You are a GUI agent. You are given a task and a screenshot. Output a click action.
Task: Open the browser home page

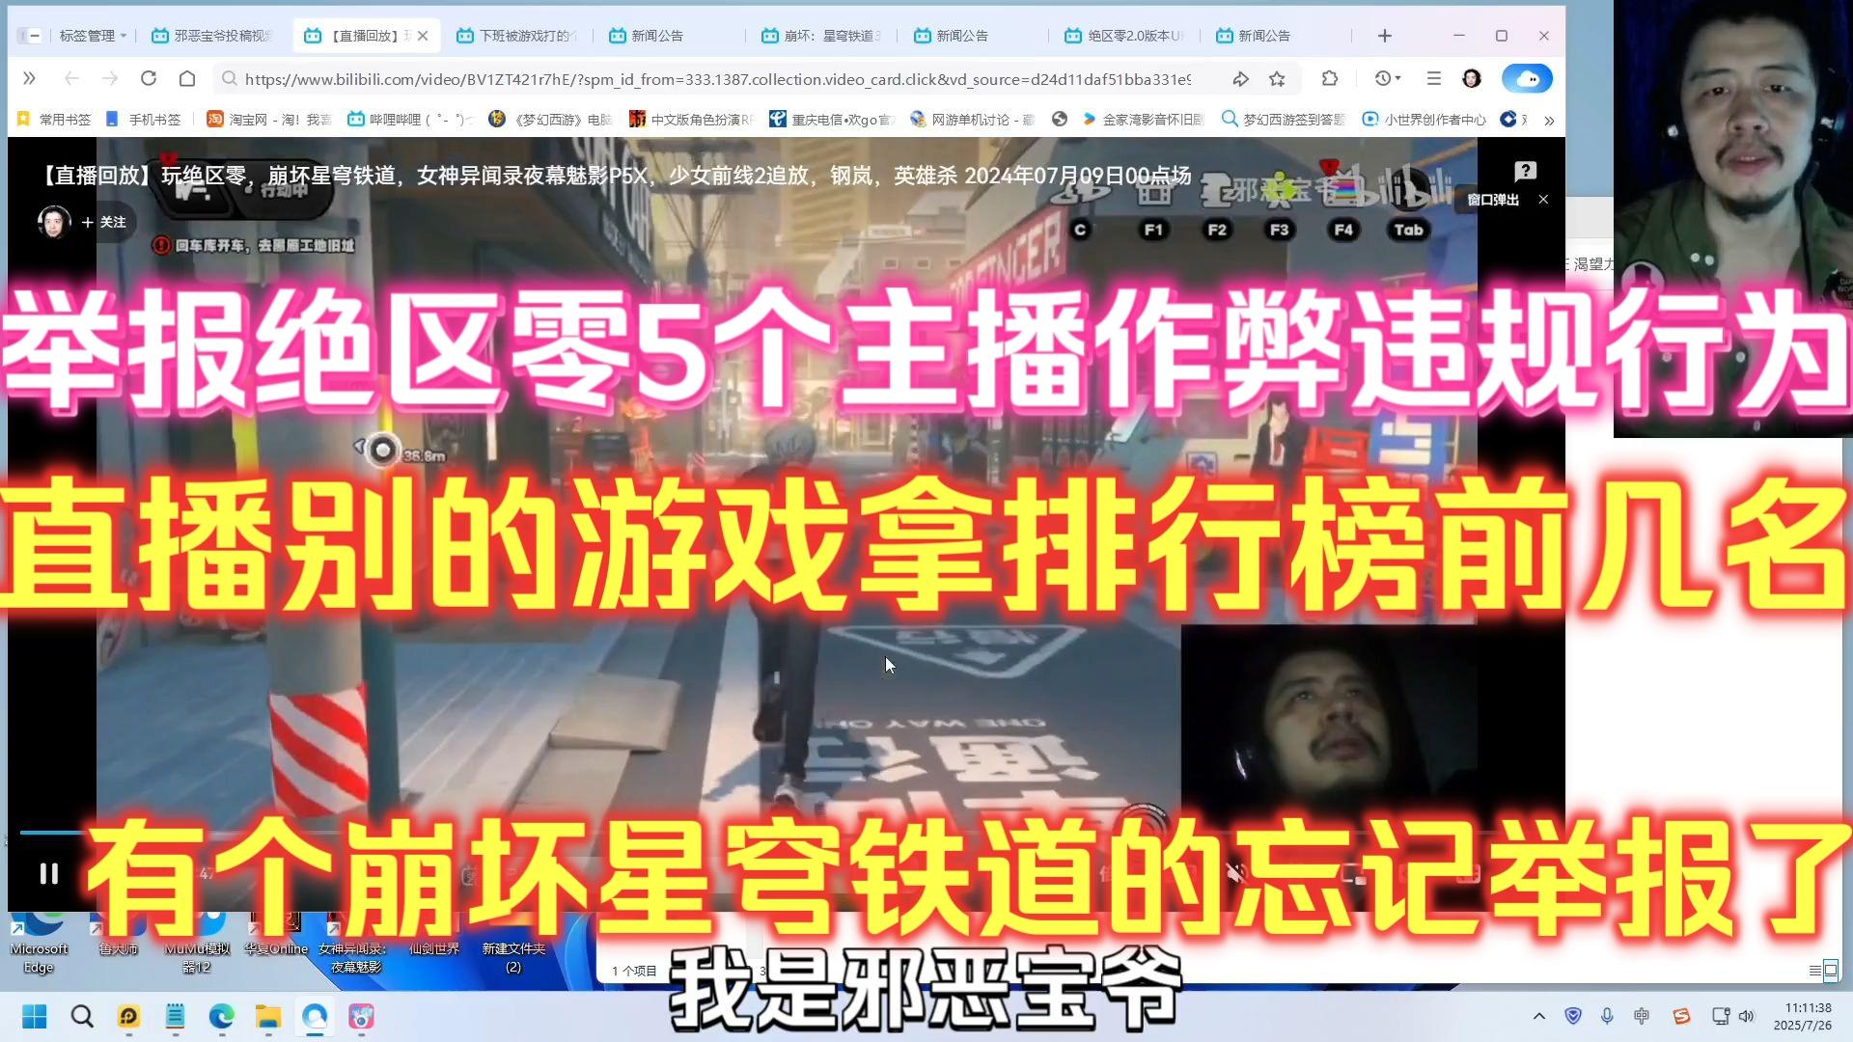pos(187,78)
